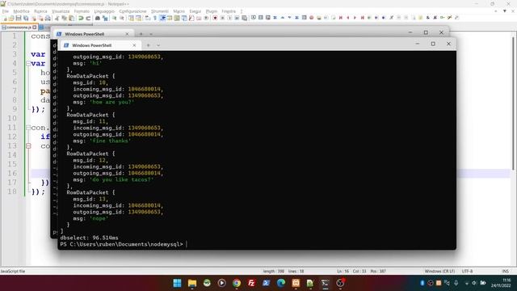Open the Ricerca menu
Image resolution: width=517 pixels, height=291 pixels.
(40, 11)
